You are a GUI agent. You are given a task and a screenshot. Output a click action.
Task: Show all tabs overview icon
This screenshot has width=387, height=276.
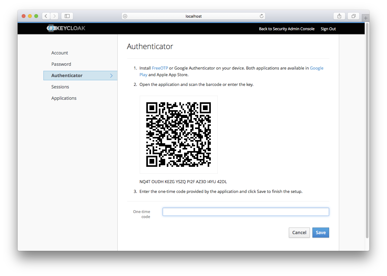354,16
